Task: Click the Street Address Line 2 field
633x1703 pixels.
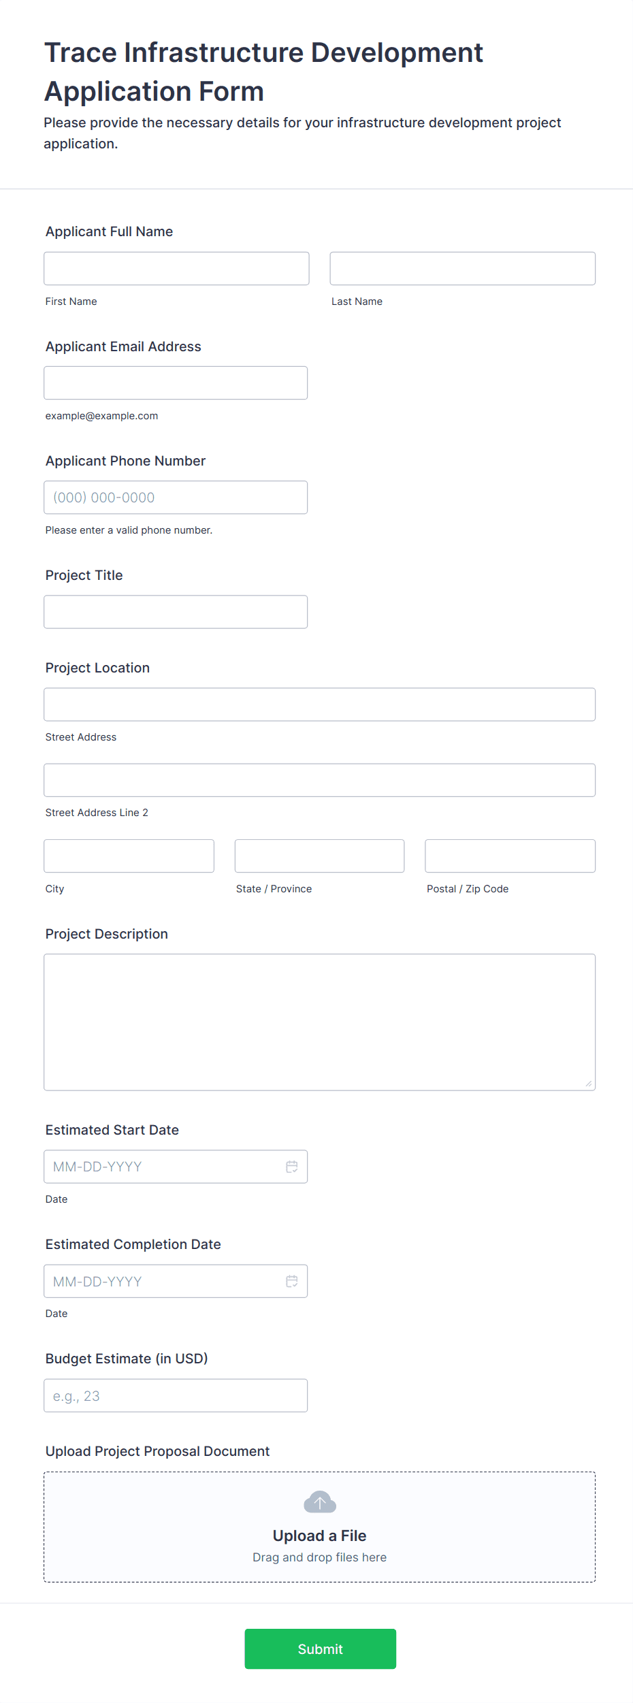Action: pos(319,780)
